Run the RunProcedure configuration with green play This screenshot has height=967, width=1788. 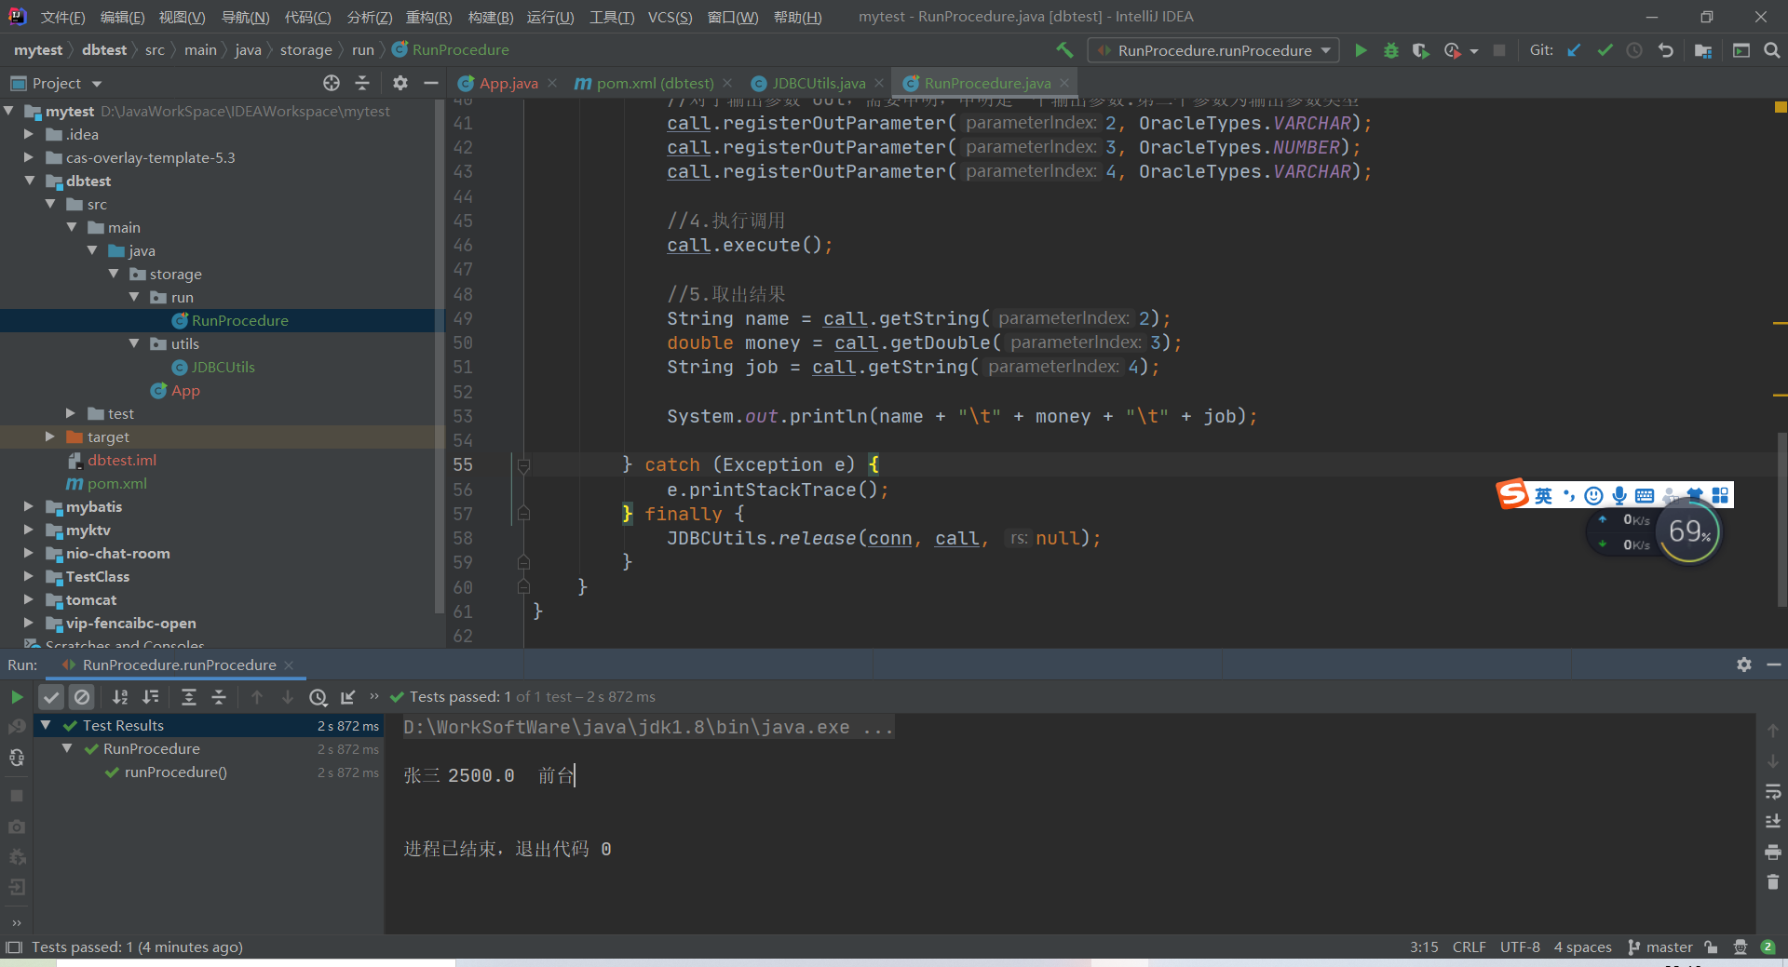pos(1361,50)
